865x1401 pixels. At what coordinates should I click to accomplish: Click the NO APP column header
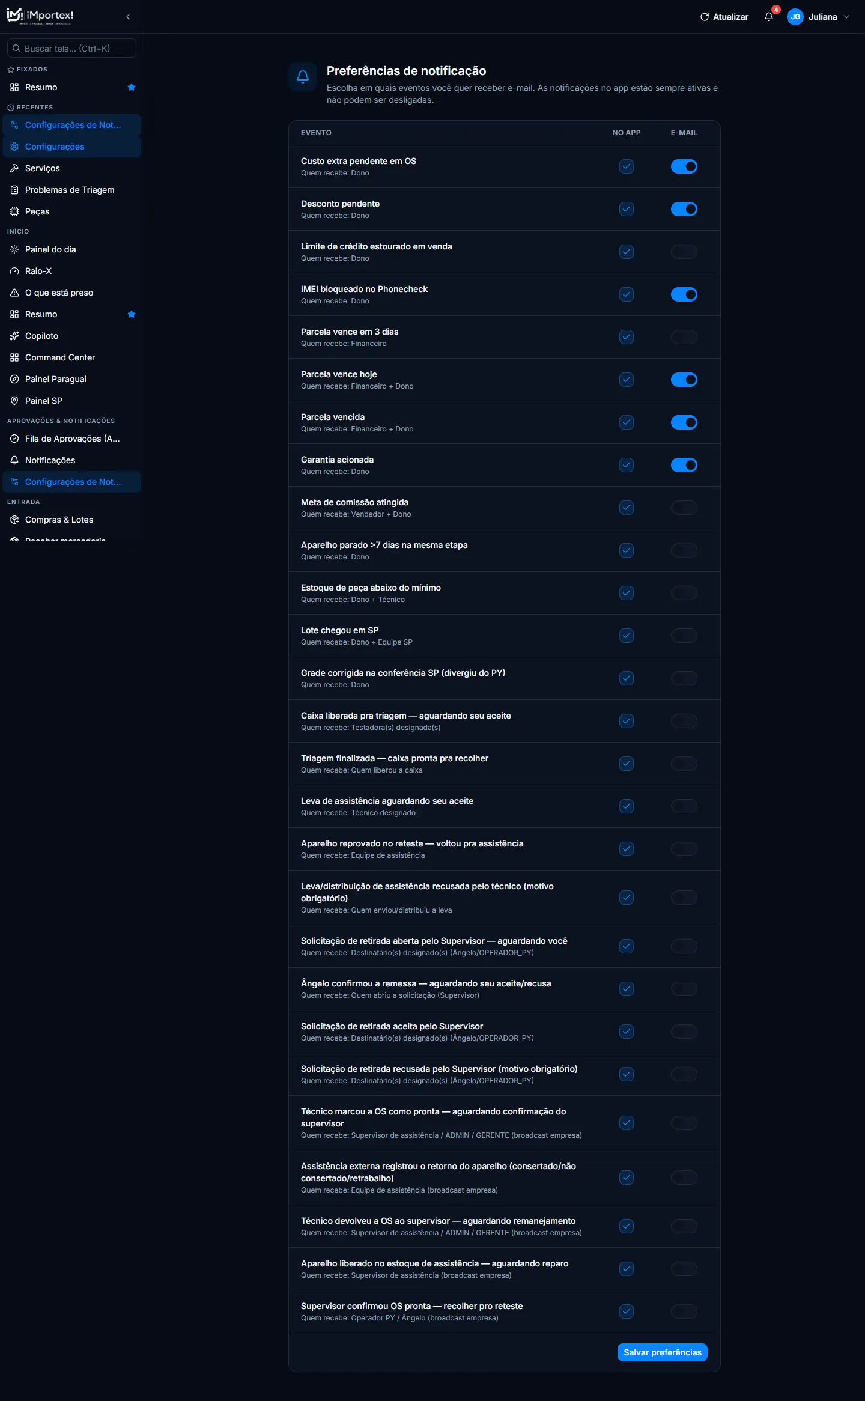627,133
